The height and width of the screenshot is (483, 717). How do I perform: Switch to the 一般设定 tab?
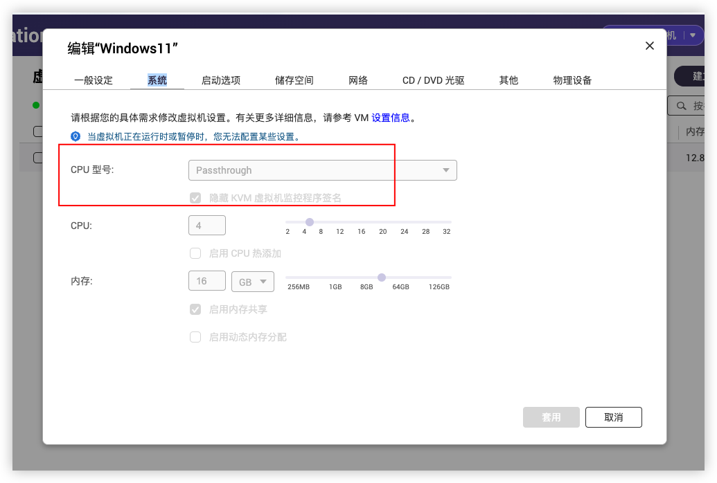click(94, 80)
